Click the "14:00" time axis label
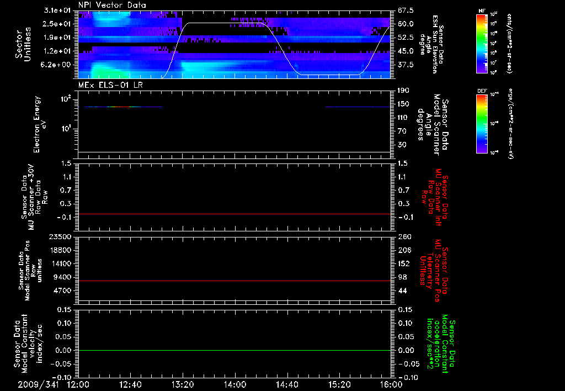This screenshot has height=391, width=565. click(x=235, y=384)
